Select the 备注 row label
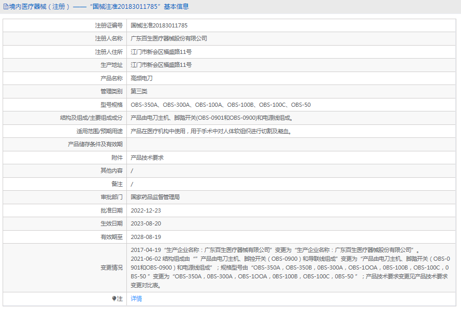The height and width of the screenshot is (310, 461). [117, 184]
